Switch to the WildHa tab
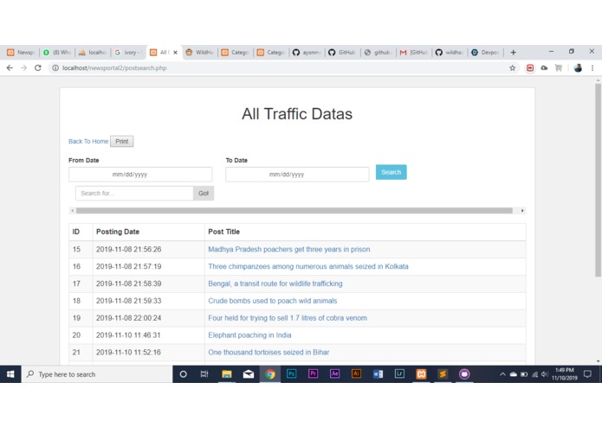602x427 pixels. (x=199, y=53)
